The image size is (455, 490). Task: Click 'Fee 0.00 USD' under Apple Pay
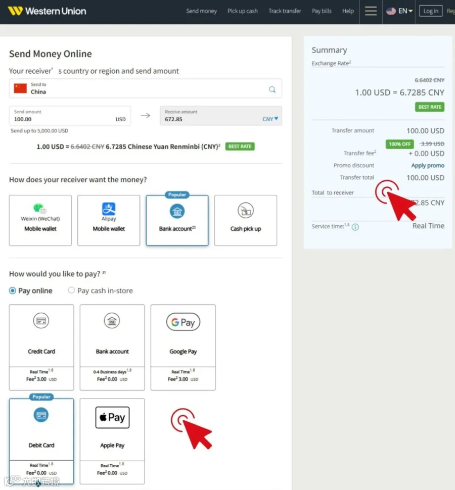coord(112,473)
